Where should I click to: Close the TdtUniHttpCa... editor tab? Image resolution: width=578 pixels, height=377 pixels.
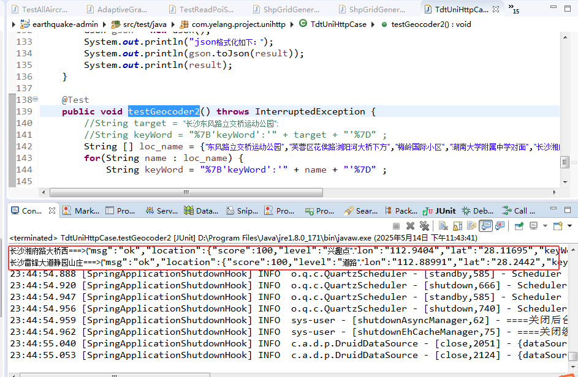(496, 9)
